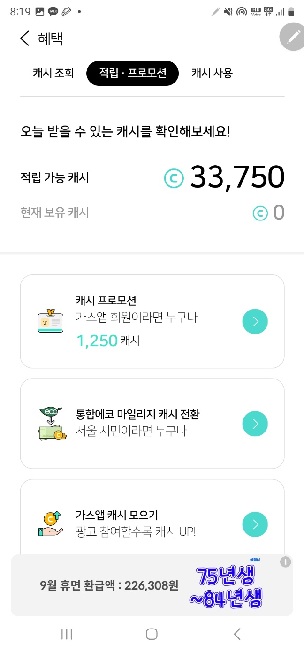
Task: Switch to the 캐시 사용 tab
Action: coord(211,73)
